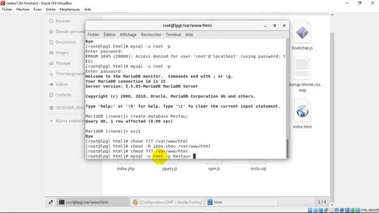The height and width of the screenshot is (213, 379).
Task: Open the terminal's Terminal menu
Action: click(x=174, y=35)
